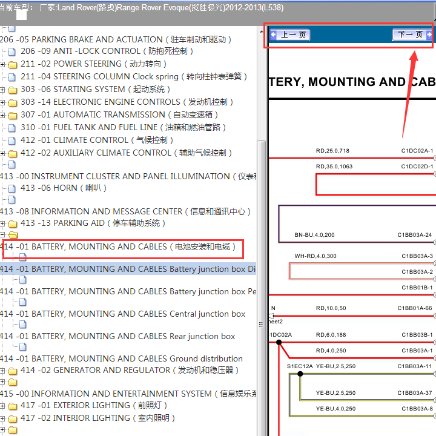The width and height of the screenshot is (436, 436).
Task: Click splice label S1EC12A in diagram
Action: coord(300,366)
